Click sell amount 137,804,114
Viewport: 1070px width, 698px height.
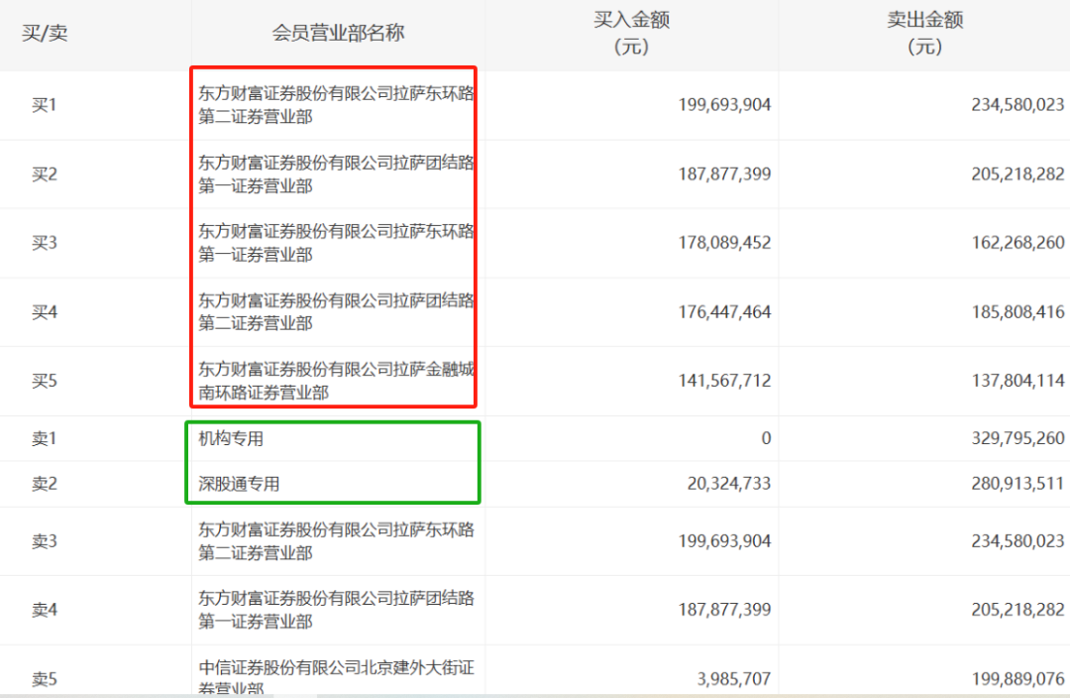tap(1017, 381)
